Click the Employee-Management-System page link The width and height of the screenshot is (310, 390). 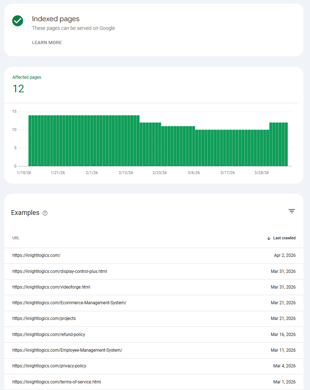tap(67, 350)
